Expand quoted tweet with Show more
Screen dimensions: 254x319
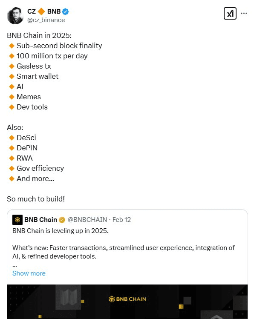pyautogui.click(x=29, y=273)
